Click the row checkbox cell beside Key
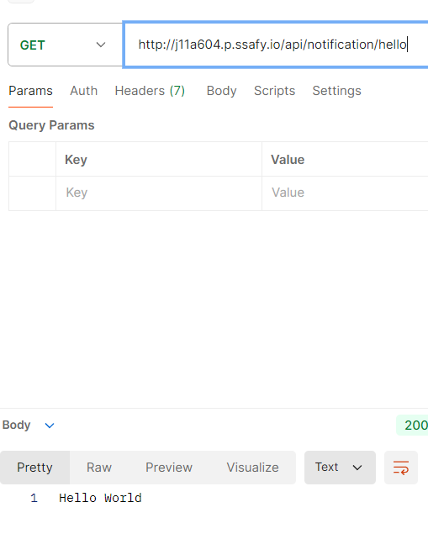428x534 pixels. click(x=32, y=193)
